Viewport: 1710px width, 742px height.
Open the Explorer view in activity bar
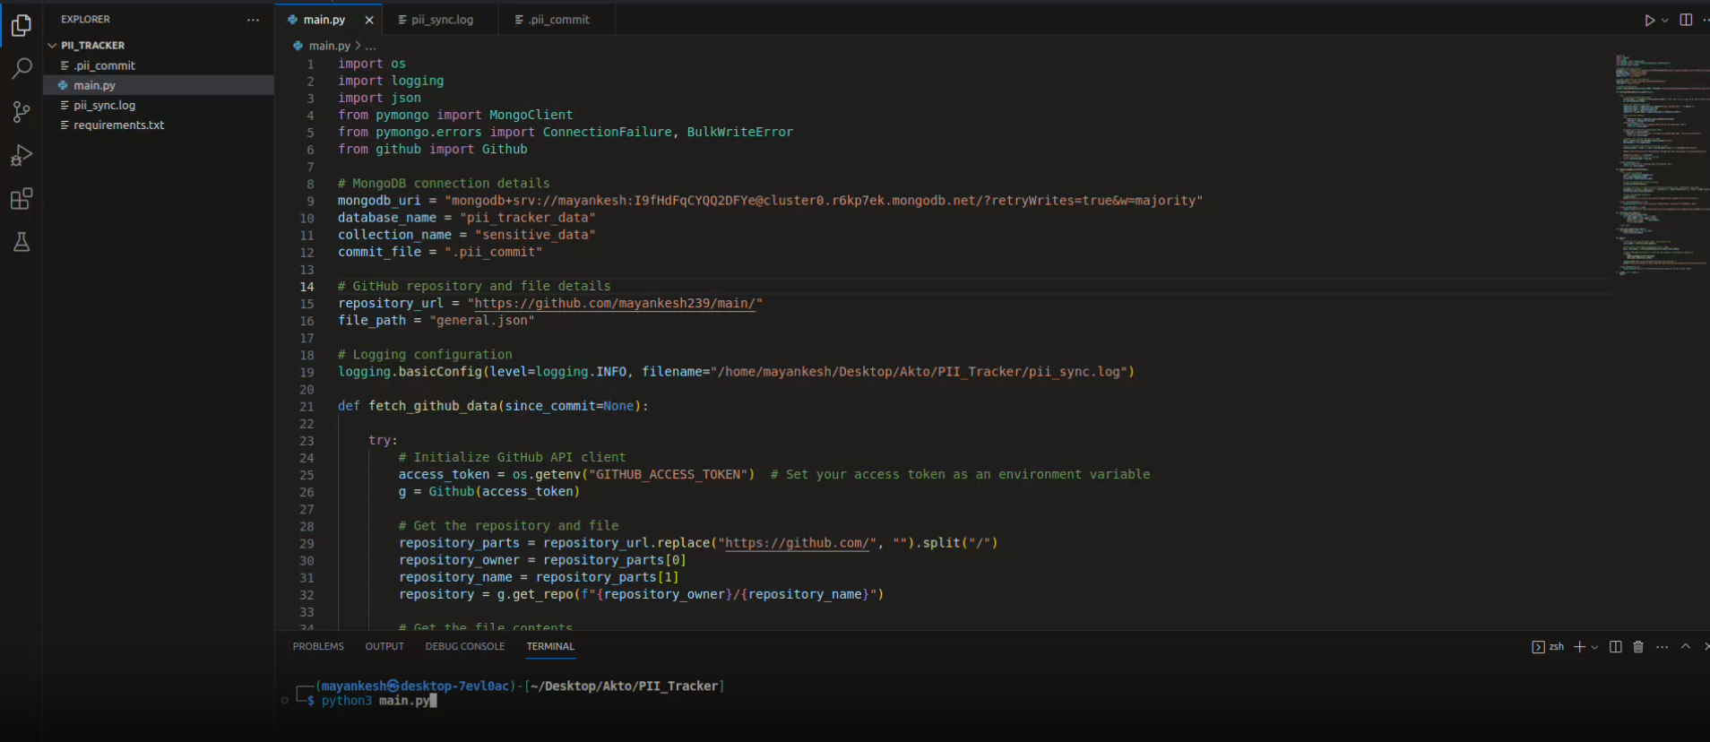click(22, 26)
